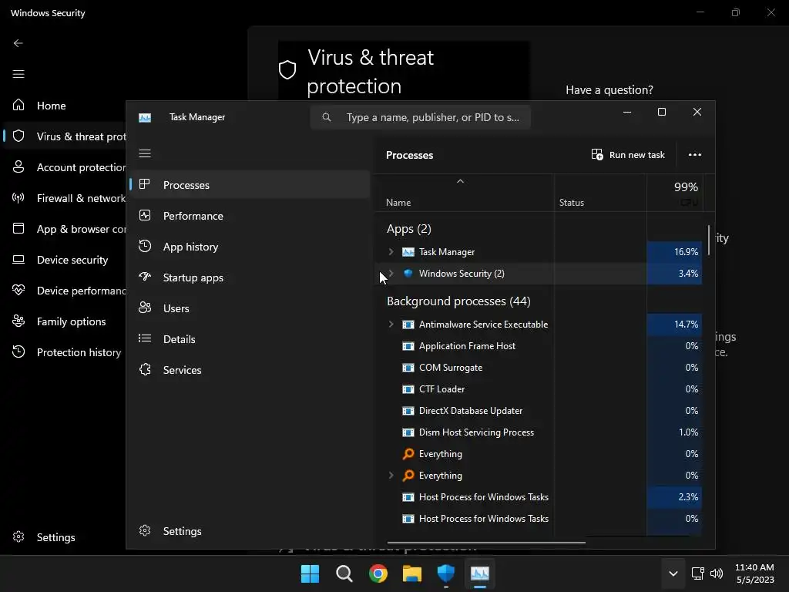Viewport: 789px width, 592px height.
Task: Sort by the 99% CPU column
Action: click(674, 193)
